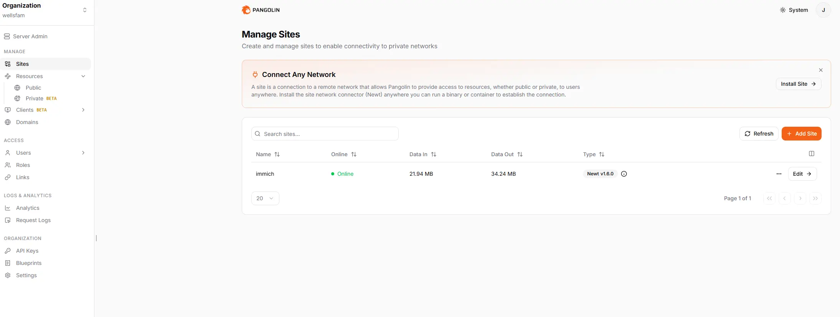840x317 pixels.
Task: Dismiss the Connect Any Network banner
Action: (821, 70)
